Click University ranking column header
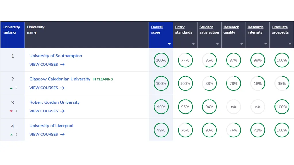This screenshot has height=165, width=294. pyautogui.click(x=12, y=35)
